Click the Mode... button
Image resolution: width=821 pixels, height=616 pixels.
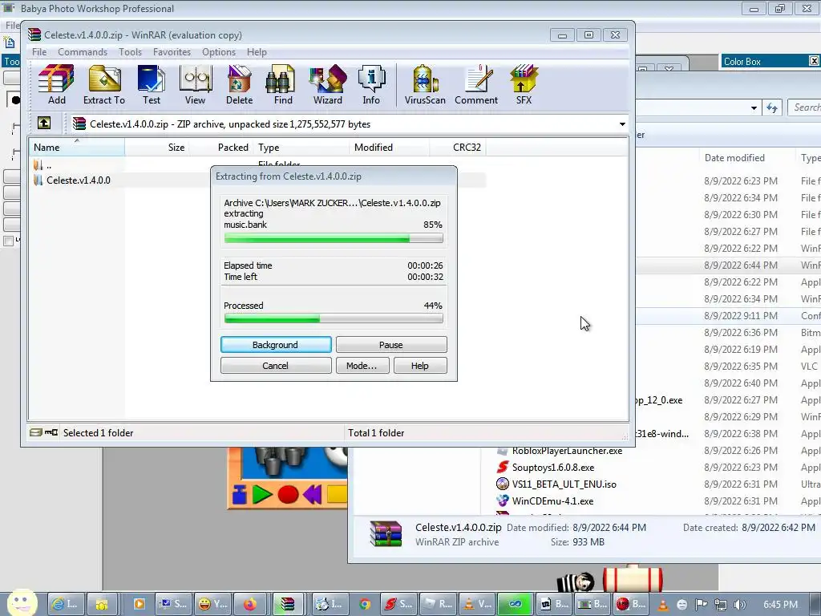tap(362, 366)
